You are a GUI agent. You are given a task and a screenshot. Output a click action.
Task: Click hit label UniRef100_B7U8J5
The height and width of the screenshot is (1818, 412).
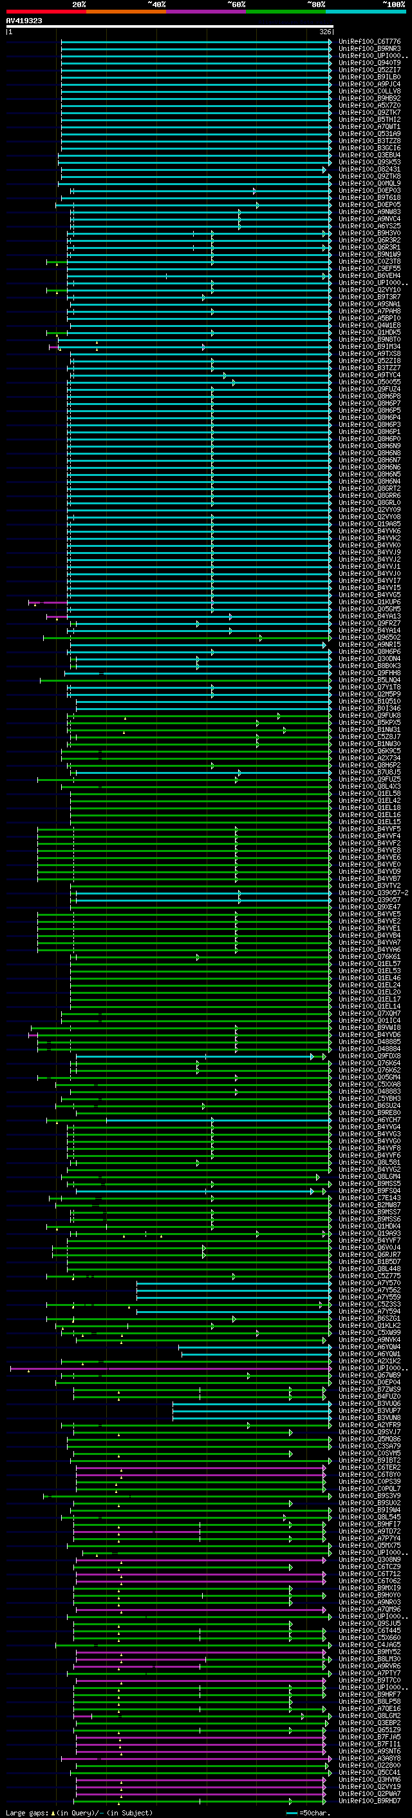point(370,772)
